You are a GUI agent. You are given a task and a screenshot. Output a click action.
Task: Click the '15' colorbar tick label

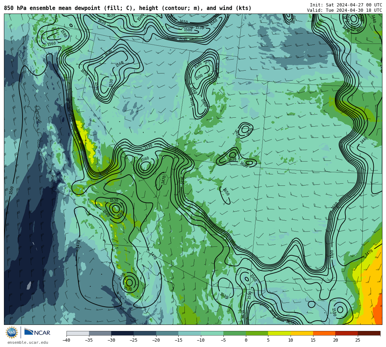(x=313, y=340)
